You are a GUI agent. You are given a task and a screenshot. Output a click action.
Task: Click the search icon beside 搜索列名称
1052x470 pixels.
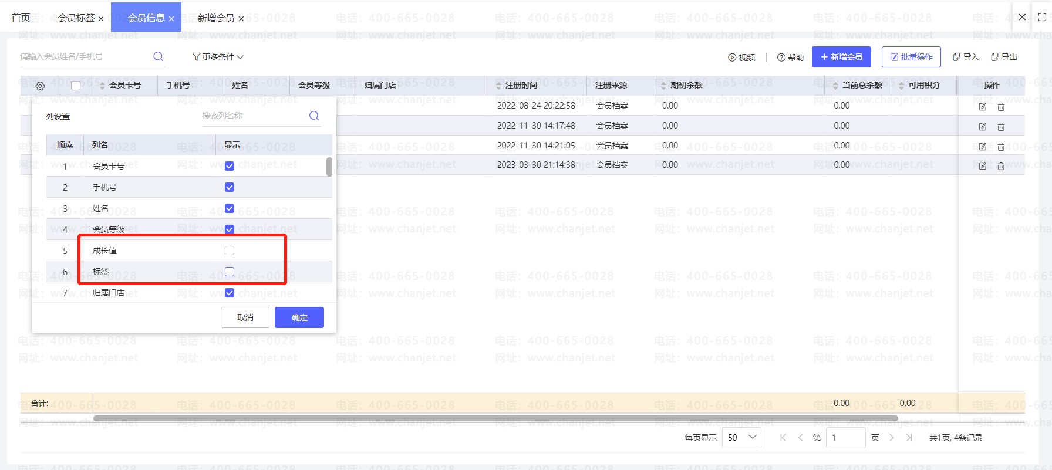314,116
